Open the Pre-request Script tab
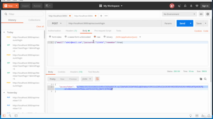This screenshot has width=213, height=119. 103,31
